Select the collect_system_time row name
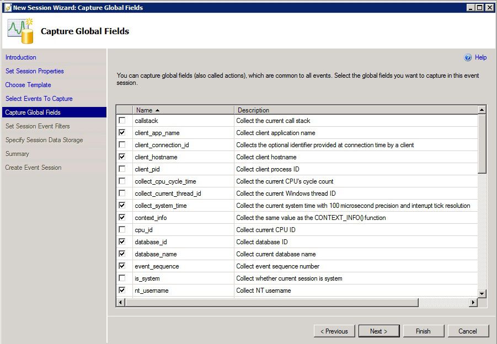Image resolution: width=497 pixels, height=344 pixels. 161,206
